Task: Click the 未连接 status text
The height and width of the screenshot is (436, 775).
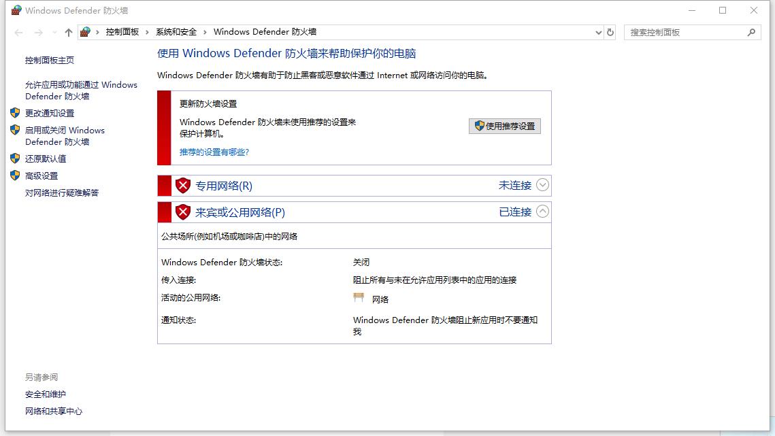Action: click(515, 186)
